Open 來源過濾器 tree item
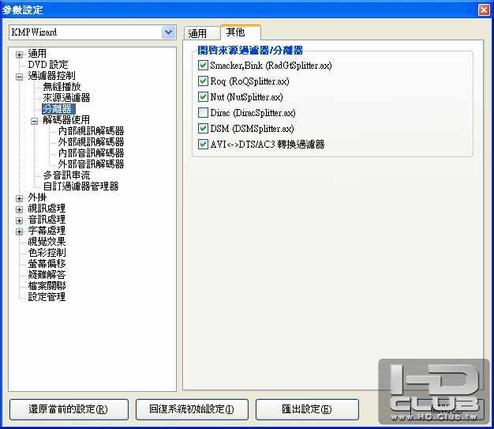Screen dimensions: 494x429 pos(66,98)
